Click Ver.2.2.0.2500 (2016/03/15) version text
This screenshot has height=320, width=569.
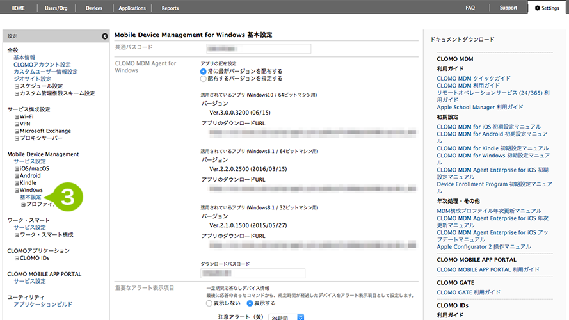pyautogui.click(x=248, y=169)
